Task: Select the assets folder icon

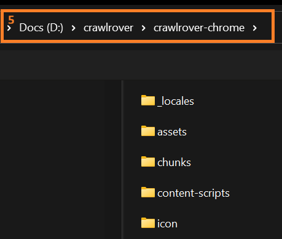Action: [148, 131]
